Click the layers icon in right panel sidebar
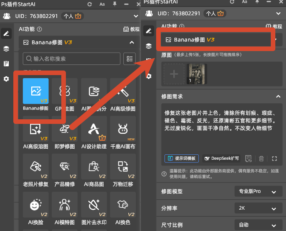The image size is (286, 231). pos(149,46)
